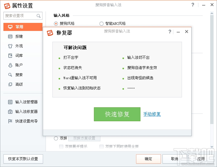The image size is (217, 167).
Task: Click the shirt icon beside 外观
Action: point(10,46)
